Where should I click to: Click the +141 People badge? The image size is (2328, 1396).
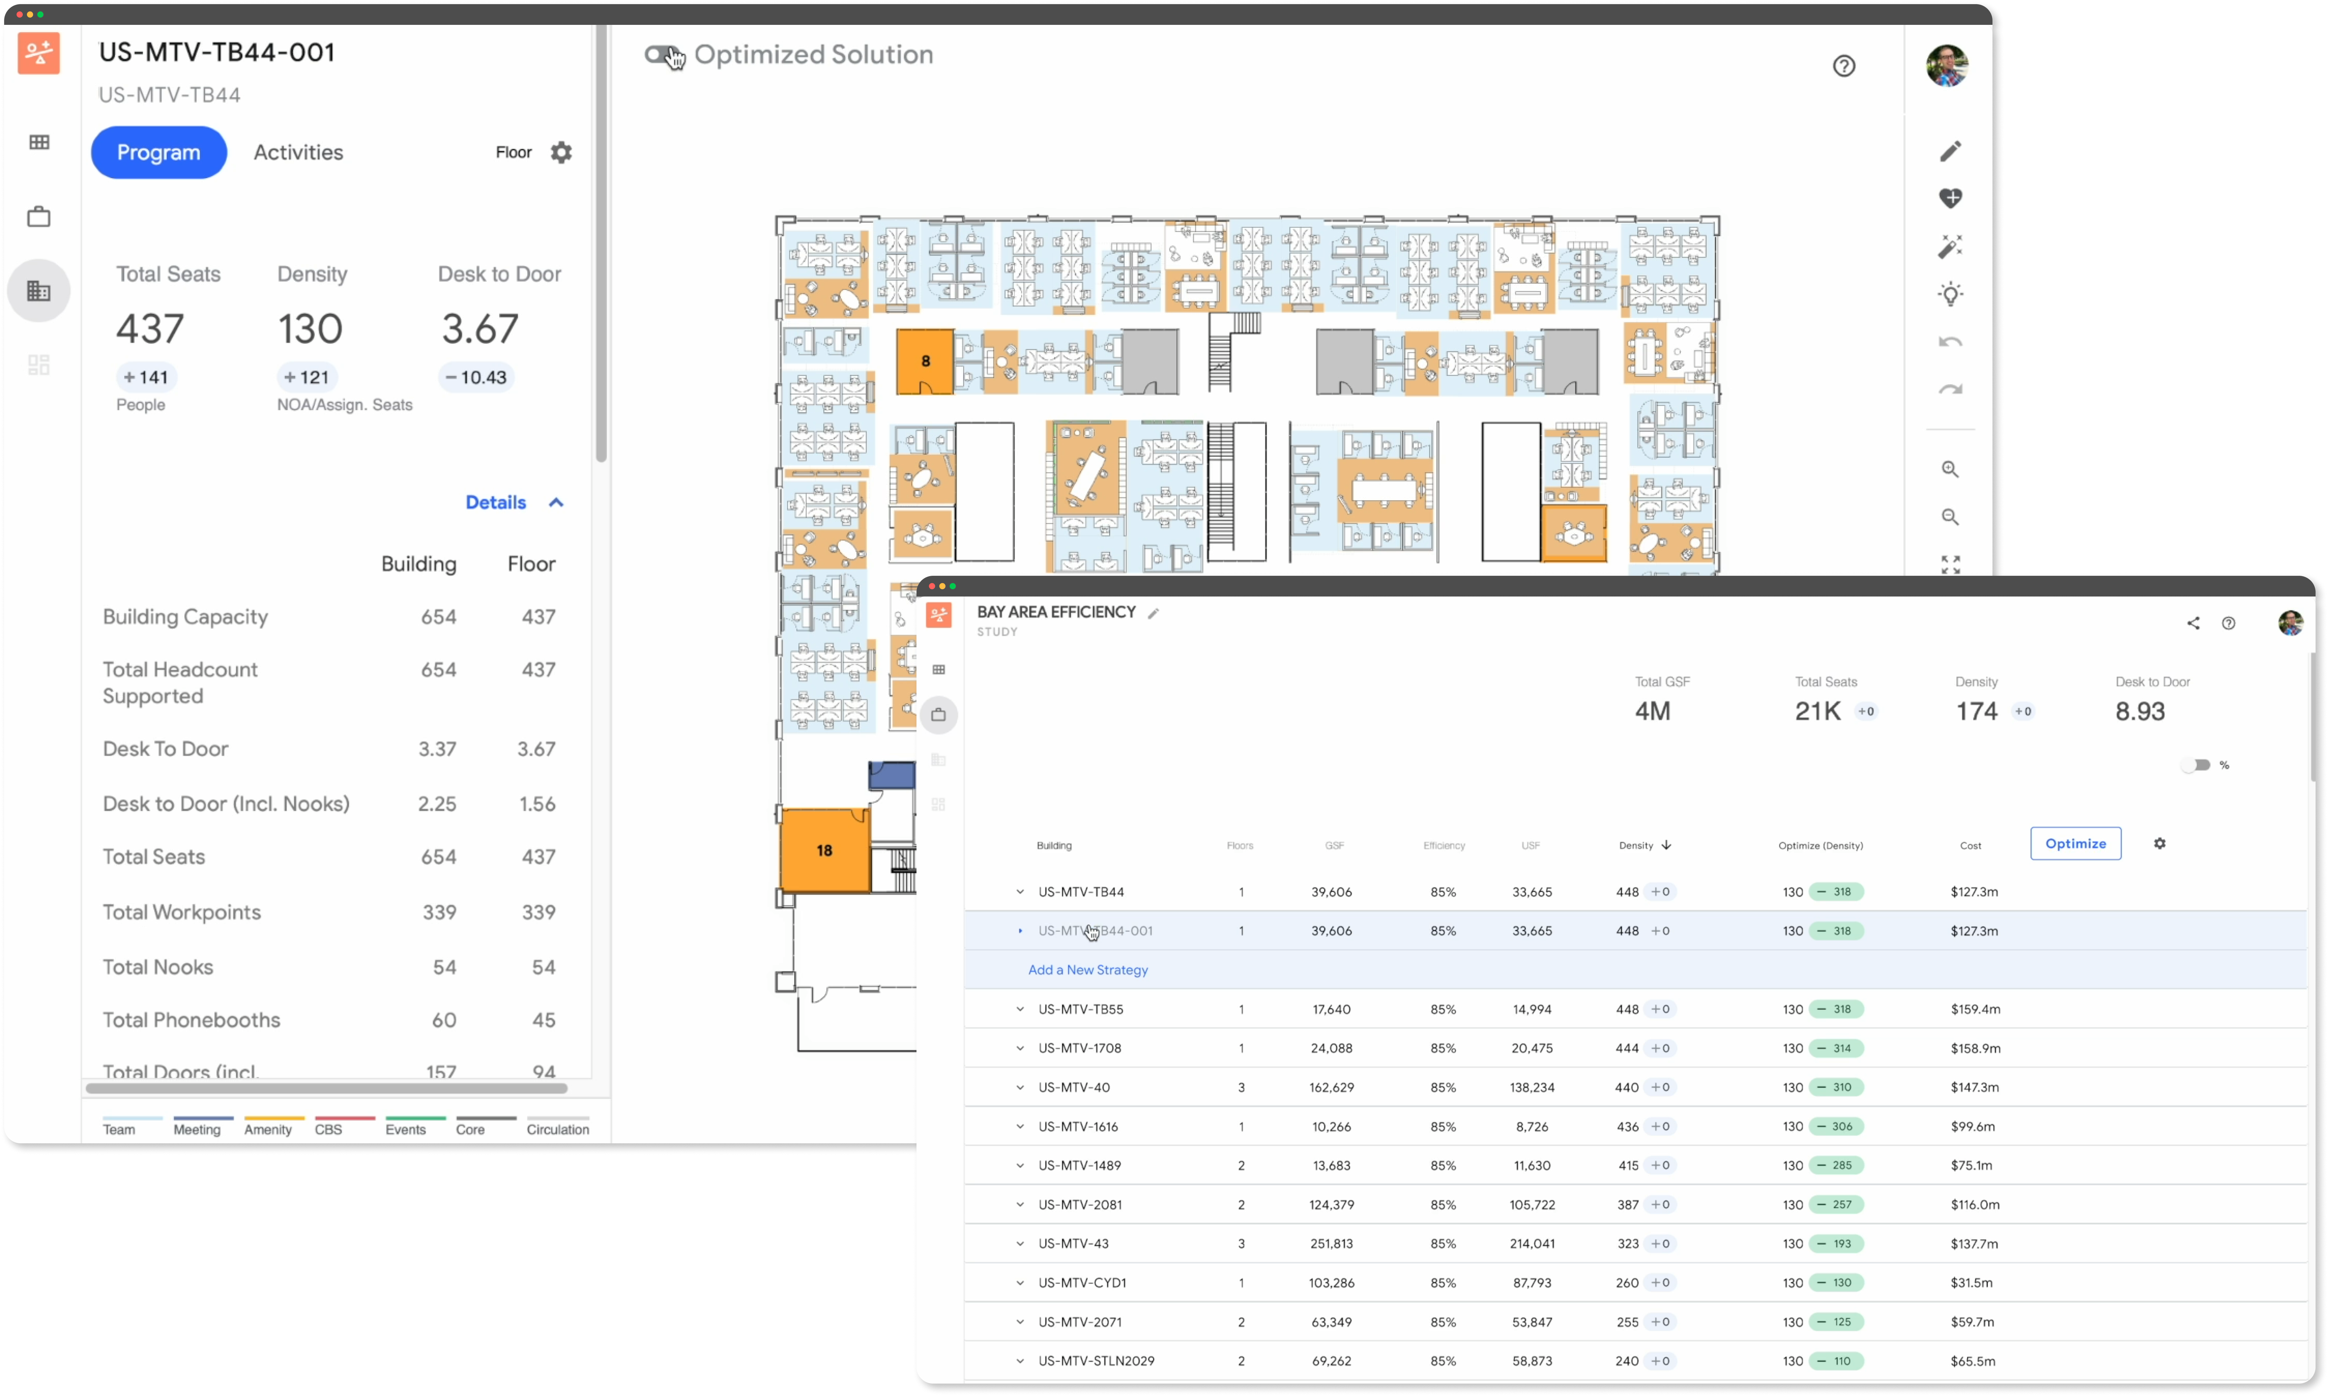147,377
